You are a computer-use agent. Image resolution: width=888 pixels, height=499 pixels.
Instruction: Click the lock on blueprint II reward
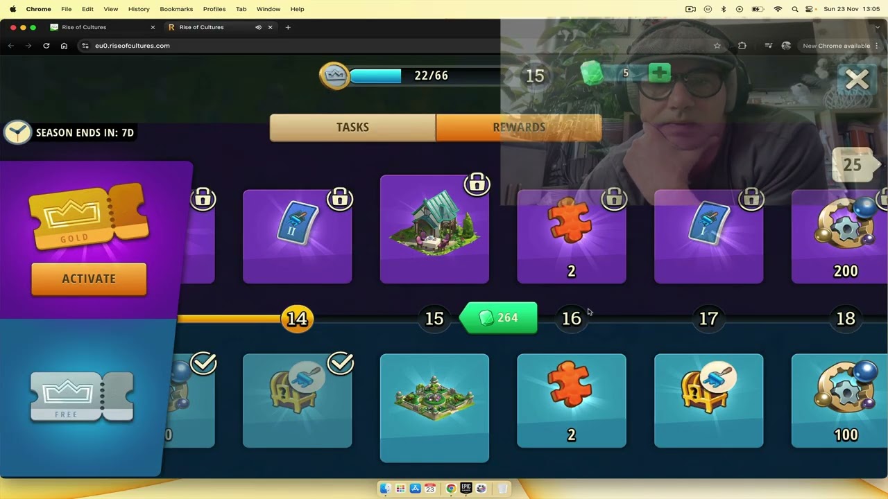[x=340, y=199]
